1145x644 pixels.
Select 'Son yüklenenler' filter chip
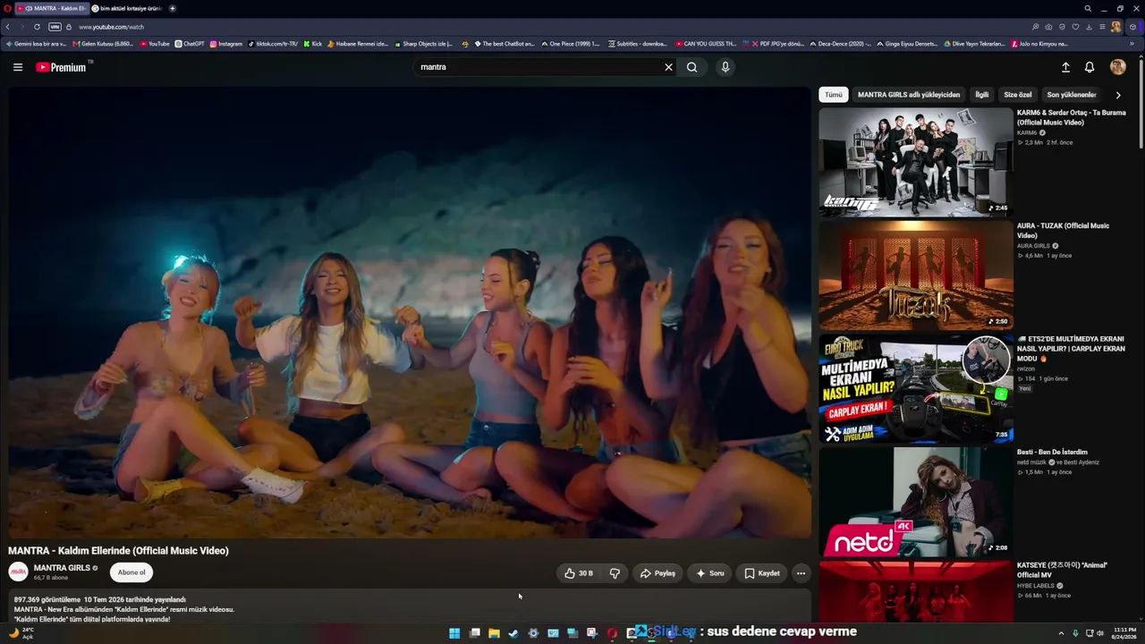coord(1072,95)
